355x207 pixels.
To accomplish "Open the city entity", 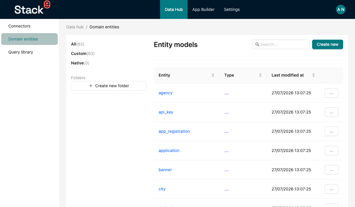I will [162, 189].
